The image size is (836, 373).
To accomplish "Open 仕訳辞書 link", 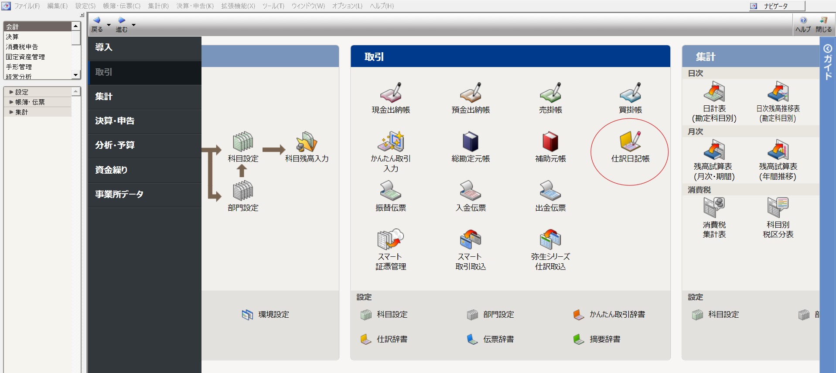I will tap(384, 339).
